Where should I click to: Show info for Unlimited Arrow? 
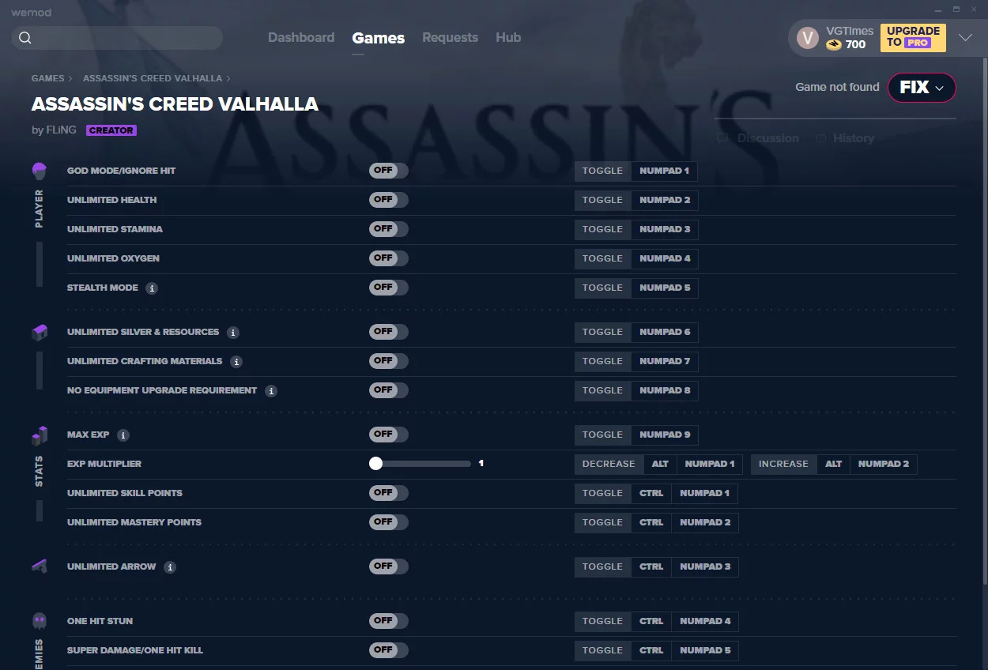click(x=170, y=567)
